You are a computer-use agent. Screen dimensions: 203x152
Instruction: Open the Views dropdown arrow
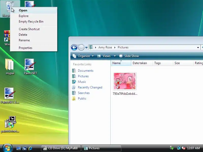tap(115, 56)
